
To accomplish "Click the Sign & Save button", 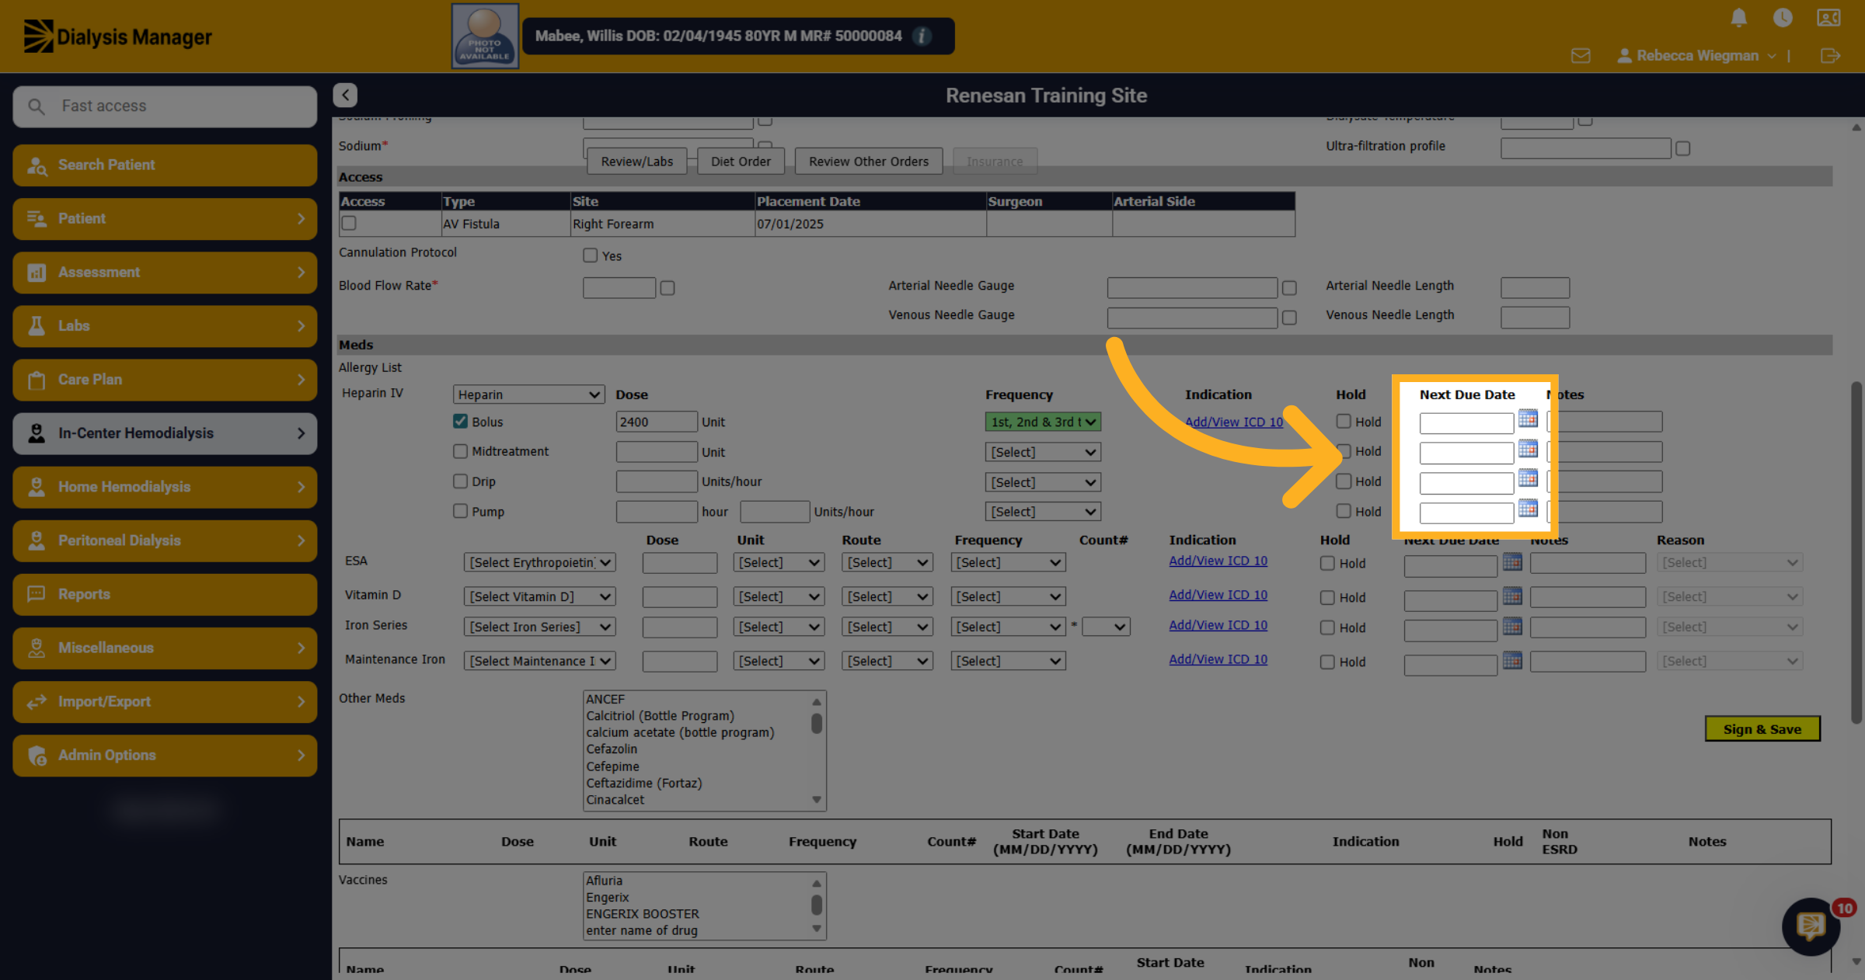I will [x=1762, y=729].
